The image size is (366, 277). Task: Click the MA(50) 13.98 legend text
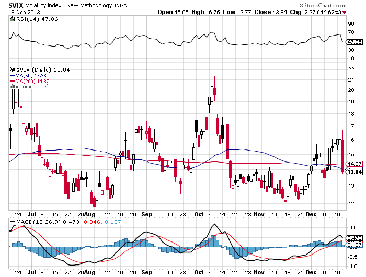(31, 76)
